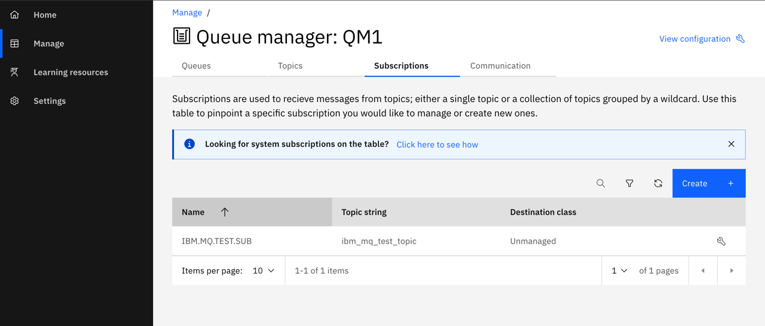Click the Destination class column header
The width and height of the screenshot is (765, 326).
[x=543, y=212]
